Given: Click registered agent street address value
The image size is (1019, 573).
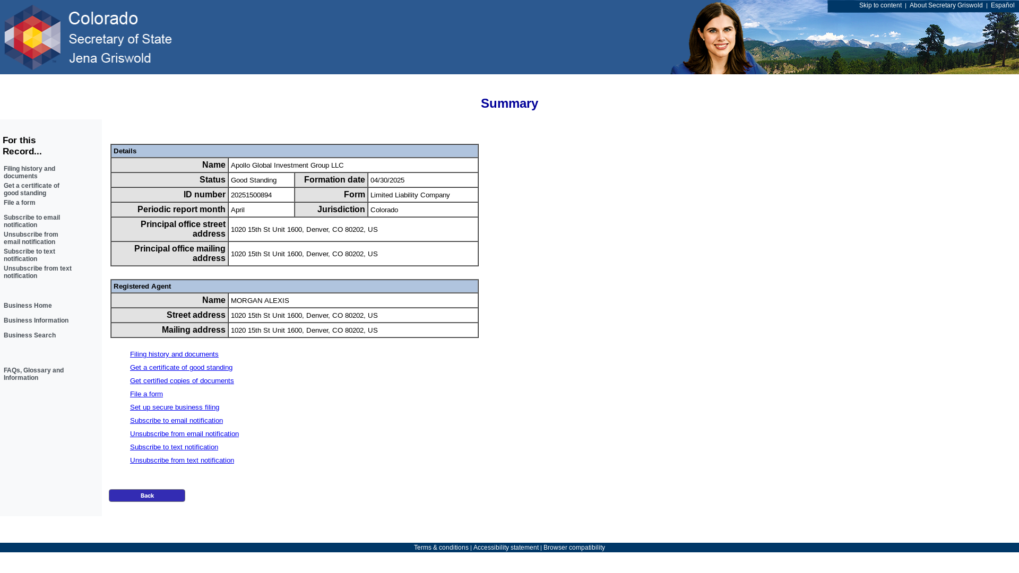Looking at the screenshot, I should click(x=304, y=316).
